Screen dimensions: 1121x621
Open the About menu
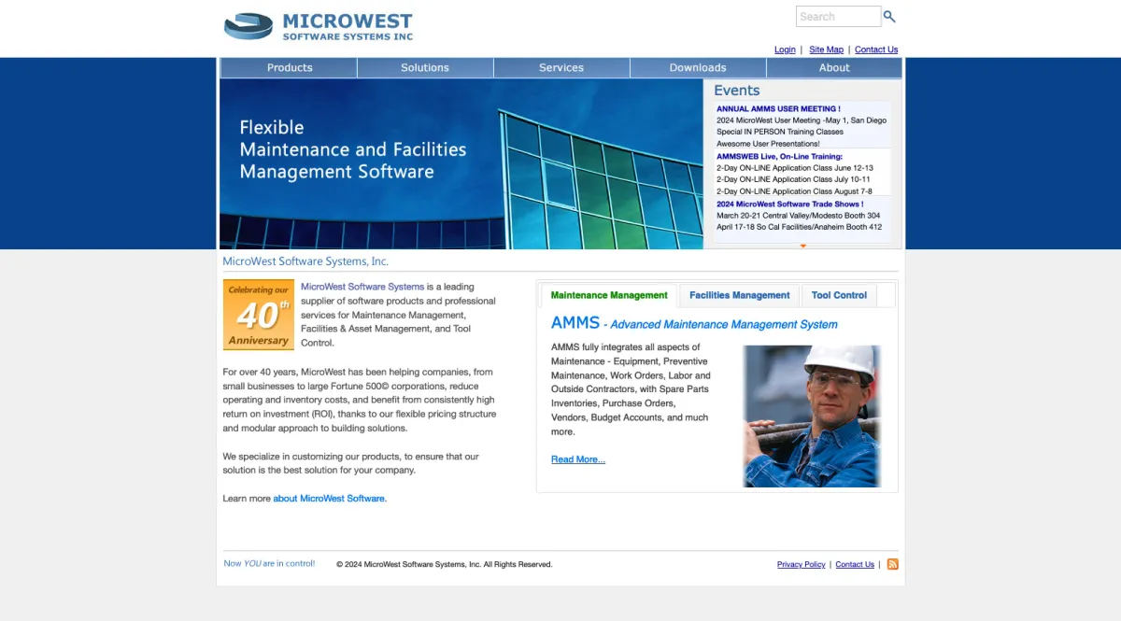coord(834,67)
